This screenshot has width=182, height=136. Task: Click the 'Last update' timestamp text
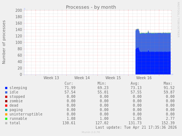(x=136, y=127)
